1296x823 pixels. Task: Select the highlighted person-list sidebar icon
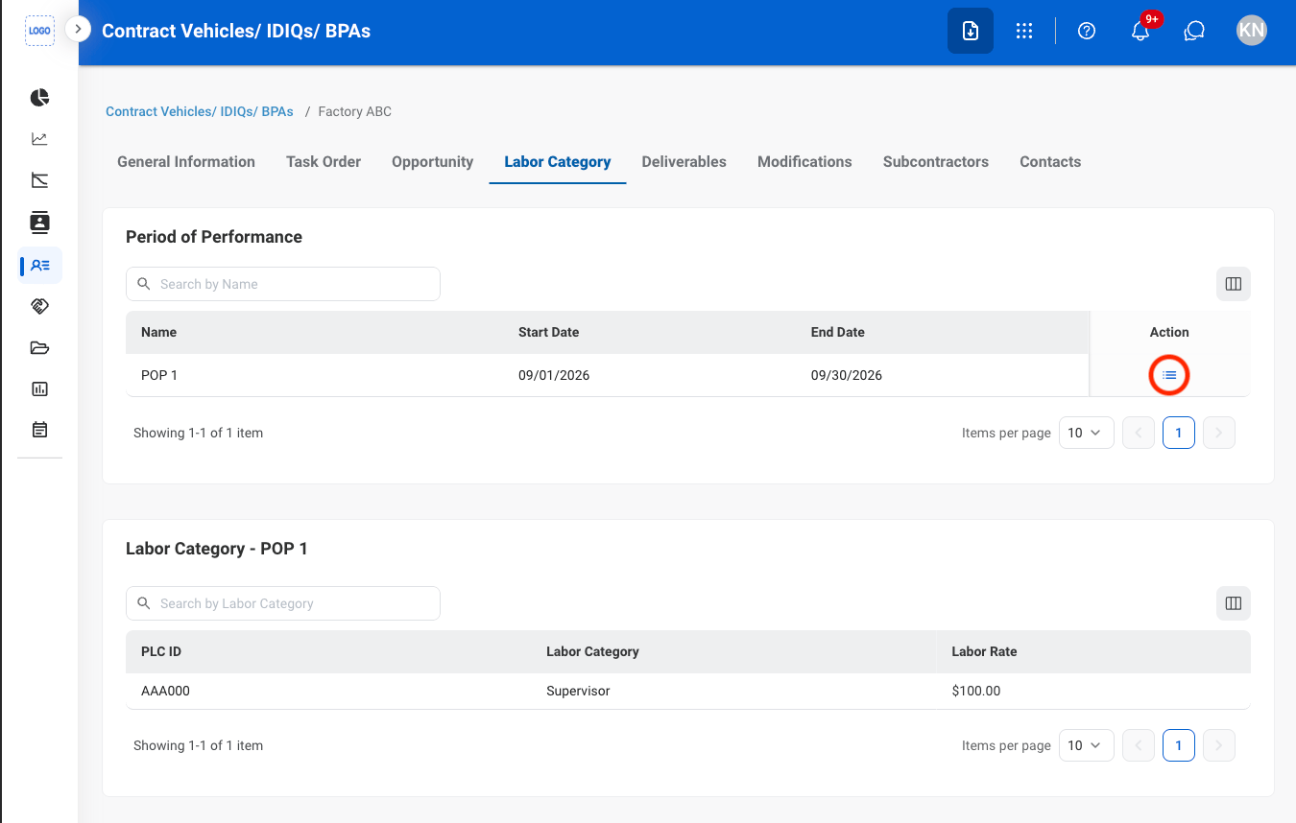[x=40, y=265]
